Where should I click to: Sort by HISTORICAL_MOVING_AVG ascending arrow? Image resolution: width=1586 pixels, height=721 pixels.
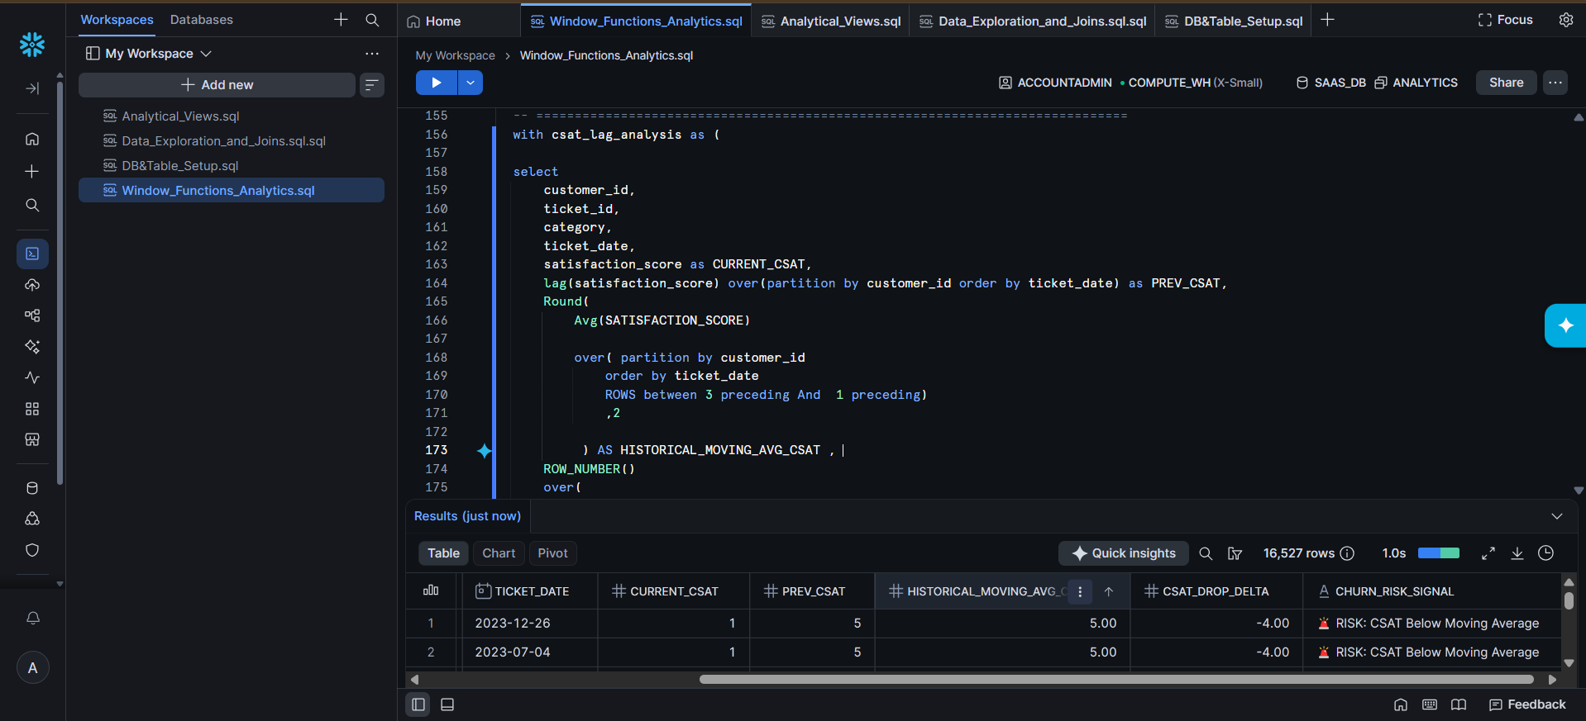[1109, 591]
